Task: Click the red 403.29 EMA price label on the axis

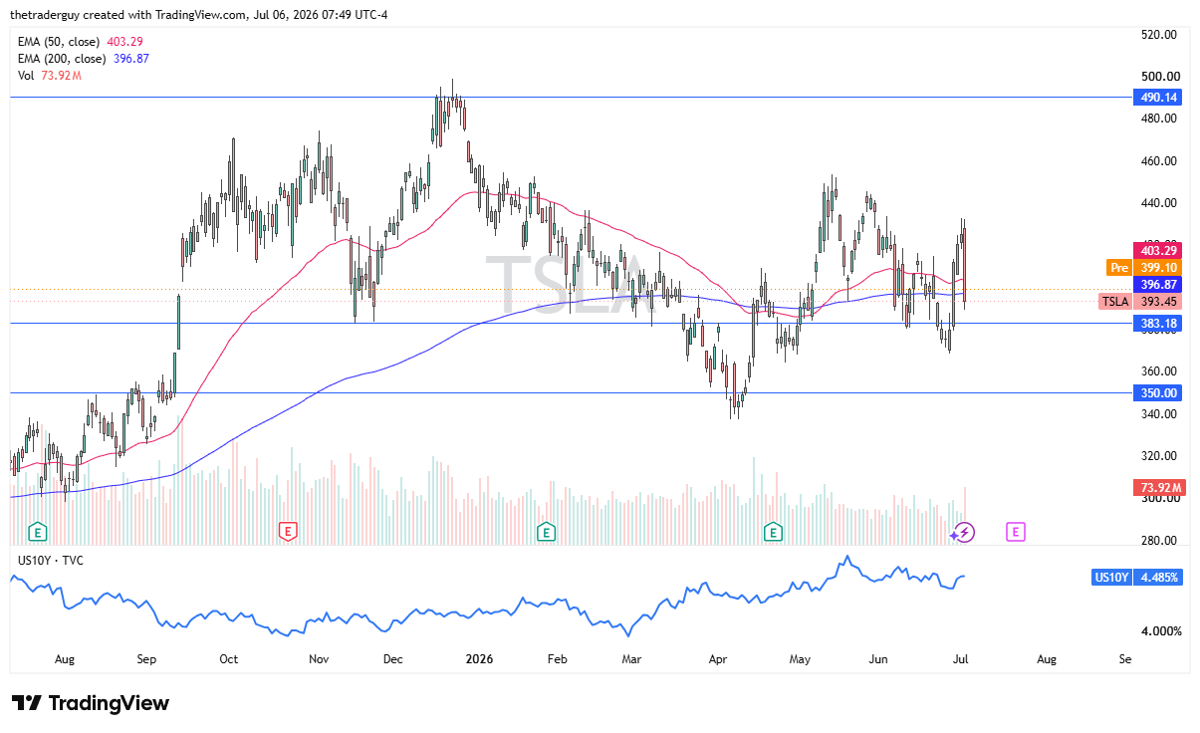Action: click(x=1157, y=251)
